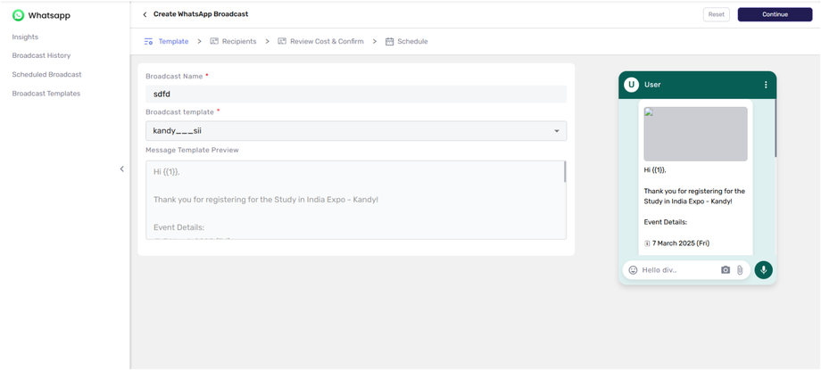This screenshot has width=821, height=370.
Task: Click the User avatar in preview header
Action: pyautogui.click(x=632, y=85)
